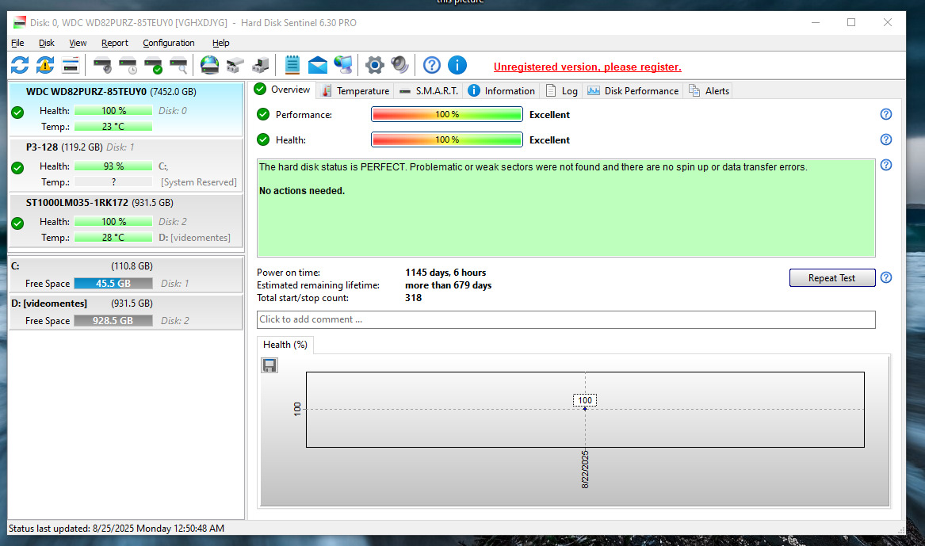The width and height of the screenshot is (925, 546).
Task: Switch to the Information tab
Action: [x=502, y=91]
